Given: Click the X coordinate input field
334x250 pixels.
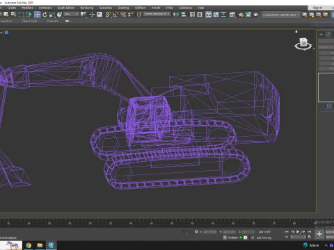Looking at the screenshot, I should (x=210, y=232).
